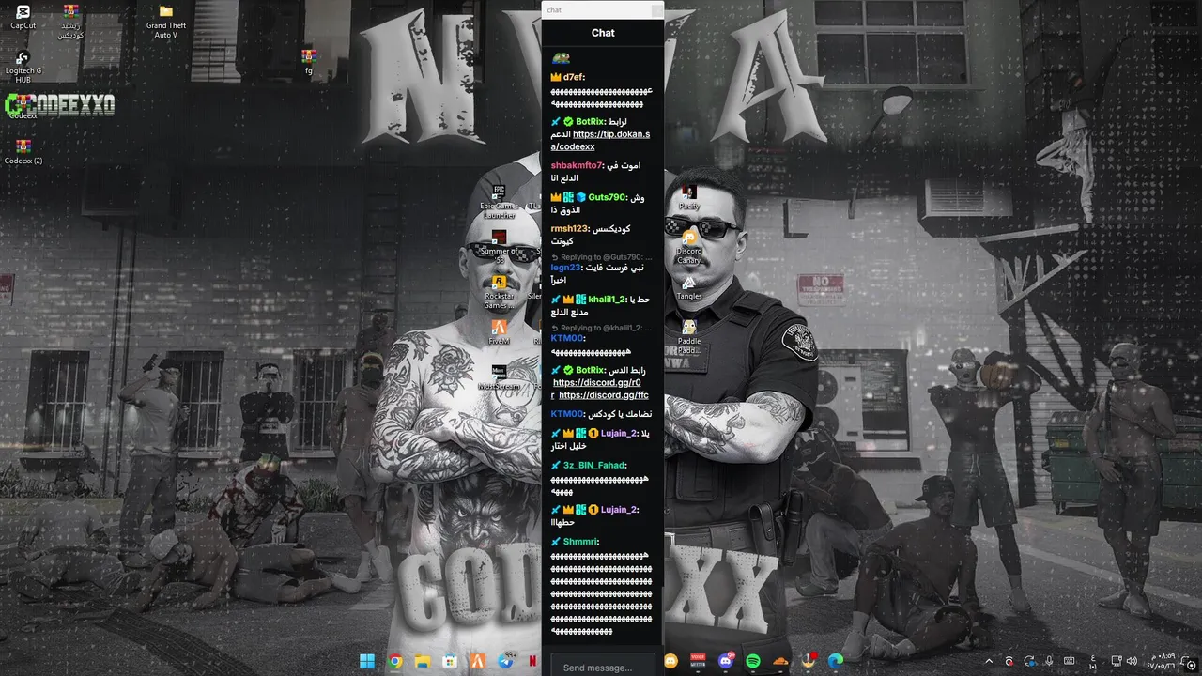Open the Grand Theft Auto V folder

click(x=166, y=23)
